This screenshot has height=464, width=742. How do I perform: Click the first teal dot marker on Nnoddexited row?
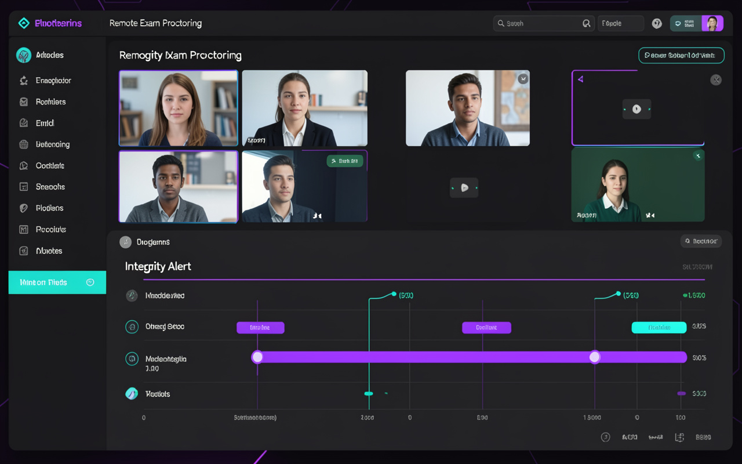pyautogui.click(x=394, y=294)
